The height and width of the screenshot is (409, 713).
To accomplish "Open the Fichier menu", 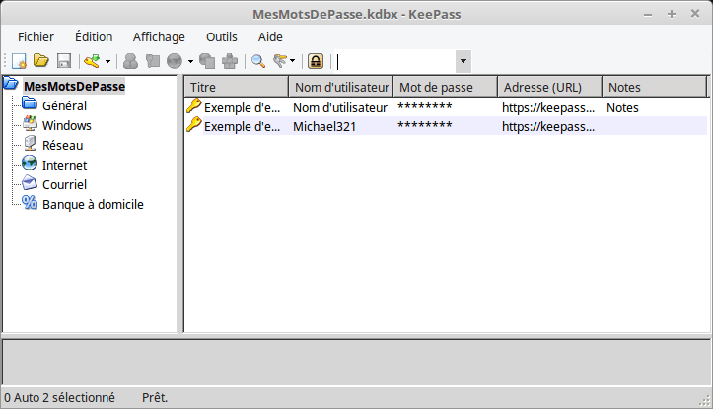I will 36,36.
